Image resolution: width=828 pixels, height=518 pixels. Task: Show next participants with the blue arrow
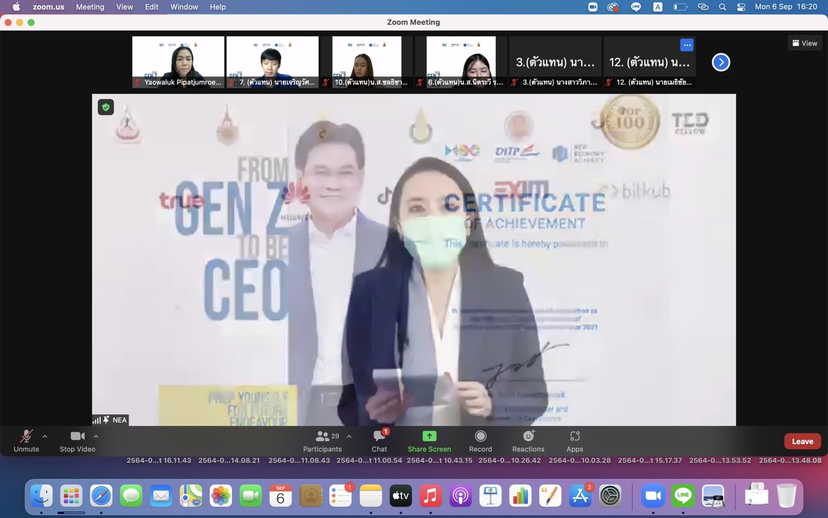pos(721,62)
